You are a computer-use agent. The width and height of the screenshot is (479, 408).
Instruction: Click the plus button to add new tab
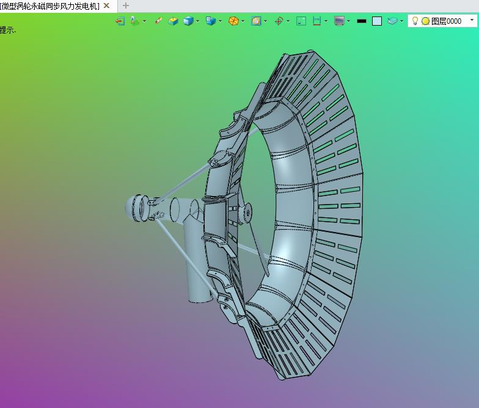click(x=126, y=5)
